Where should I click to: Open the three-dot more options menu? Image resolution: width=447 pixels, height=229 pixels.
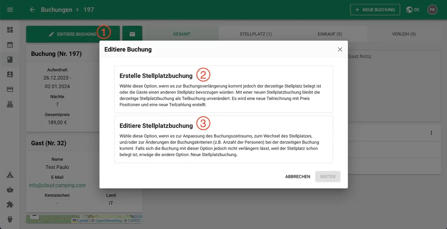tap(431, 133)
